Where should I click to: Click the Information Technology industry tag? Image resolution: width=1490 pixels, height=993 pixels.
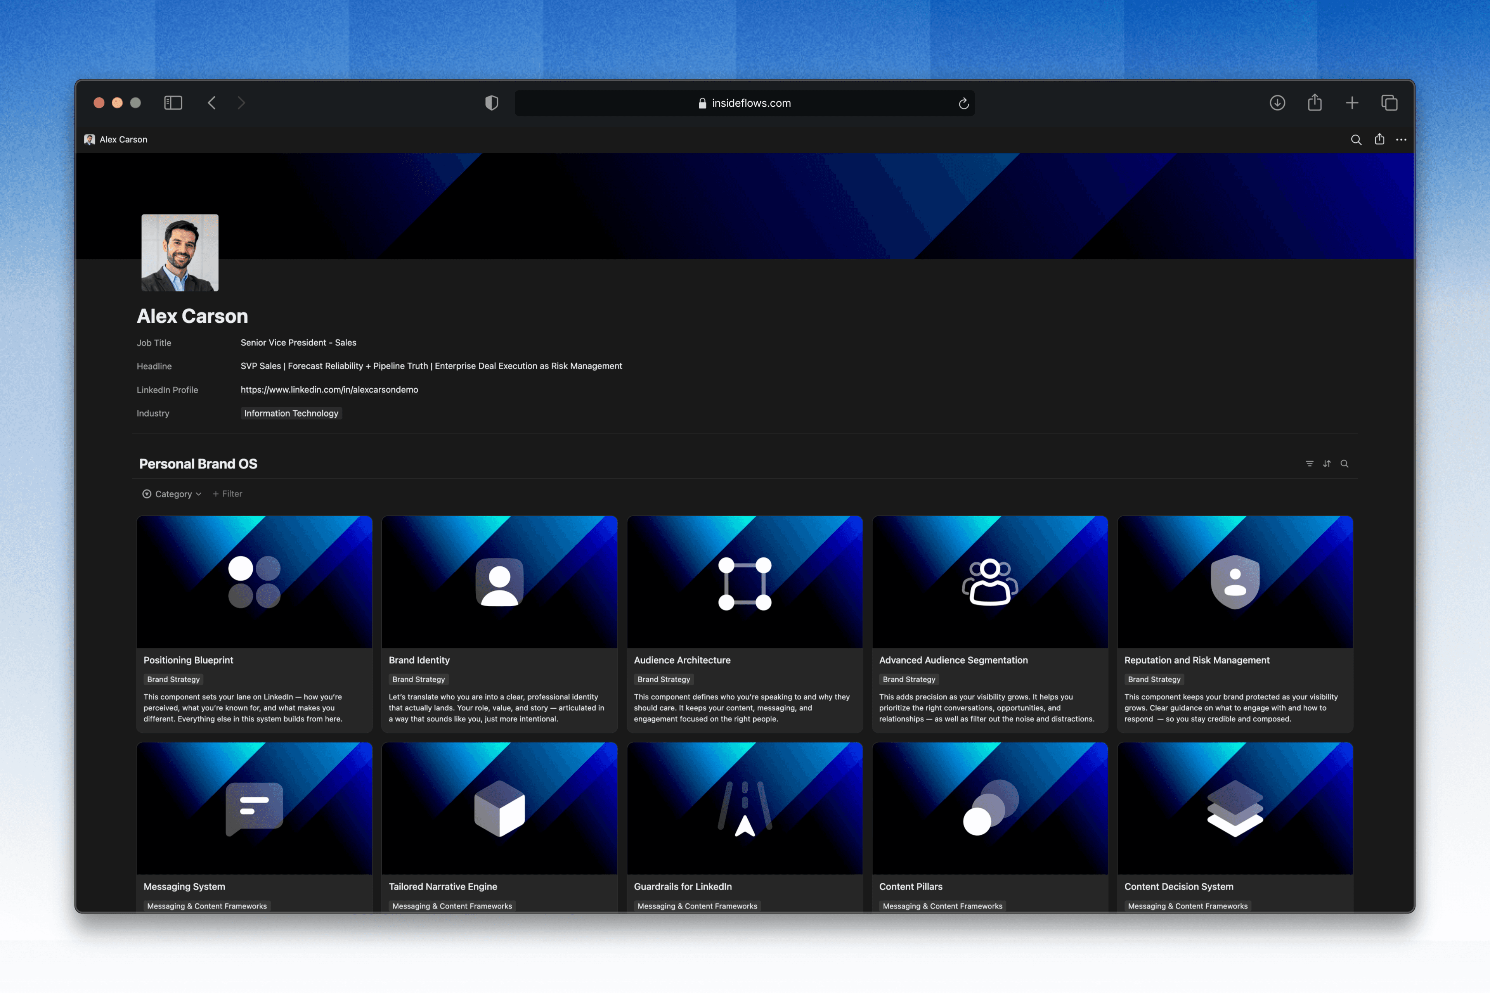[291, 413]
